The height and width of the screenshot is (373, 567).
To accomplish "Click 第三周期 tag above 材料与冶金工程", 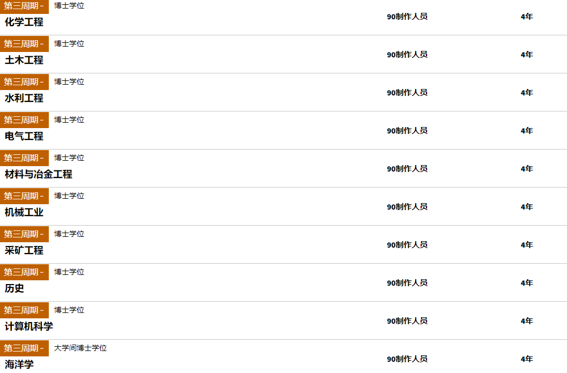I will point(24,158).
